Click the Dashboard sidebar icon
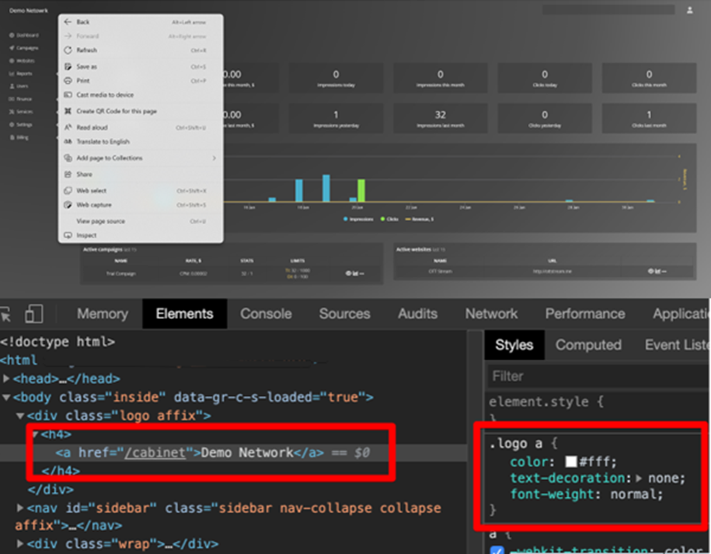The image size is (711, 554). pos(12,35)
